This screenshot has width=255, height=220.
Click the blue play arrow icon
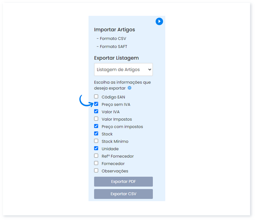159,21
